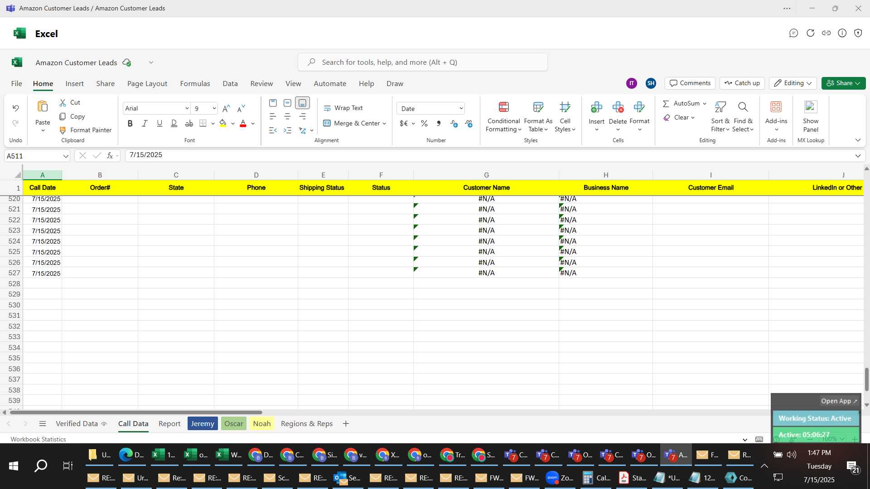Switch to the Page Layout tab
This screenshot has height=489, width=870.
pos(147,83)
